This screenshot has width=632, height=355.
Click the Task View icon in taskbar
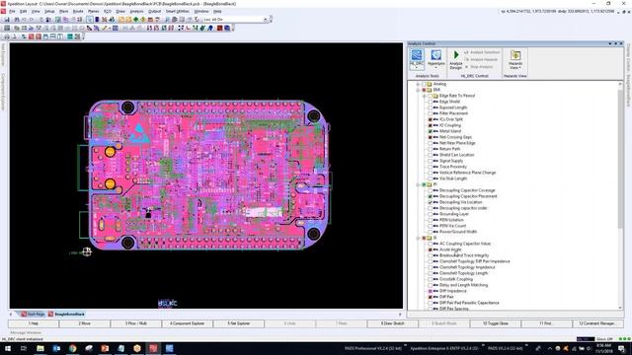click(24, 348)
